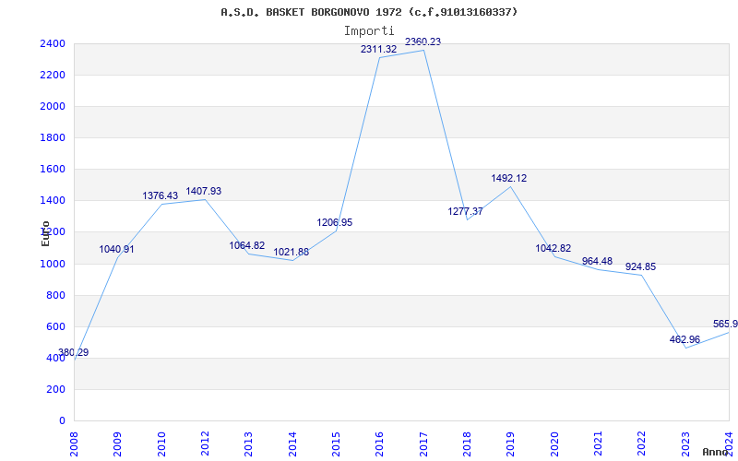Select the 2200 y-axis tick label
The width and height of the screenshot is (738, 461).
coord(53,76)
